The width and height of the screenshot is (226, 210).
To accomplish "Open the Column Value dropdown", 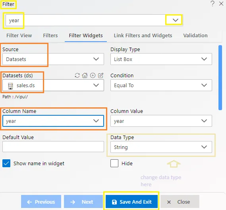I will click(x=161, y=121).
